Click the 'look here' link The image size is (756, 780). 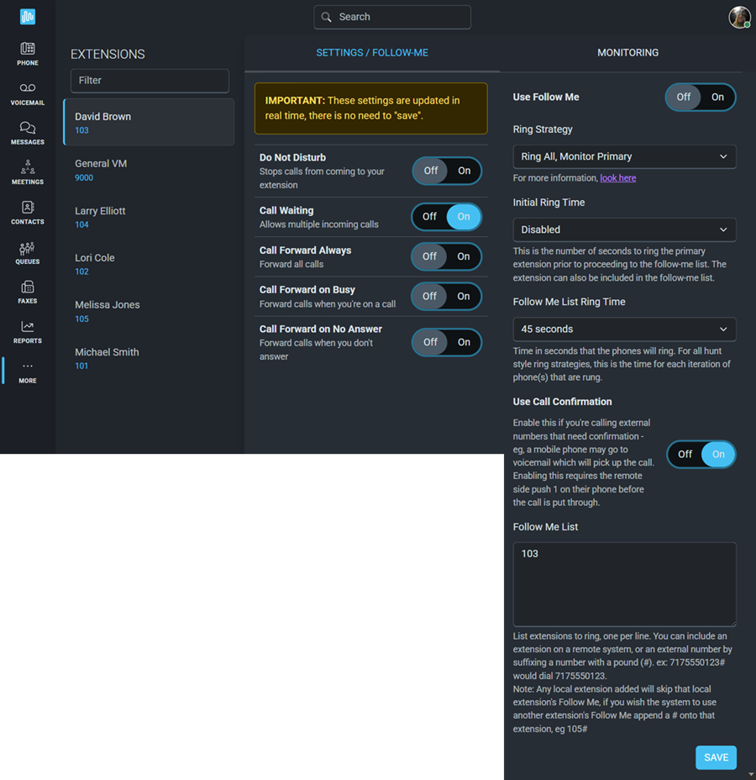click(x=617, y=178)
